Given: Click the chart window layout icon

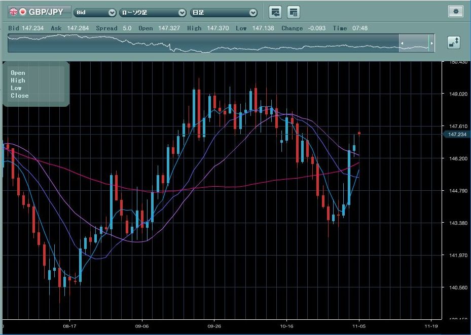Looking at the screenshot, I should pyautogui.click(x=294, y=12).
